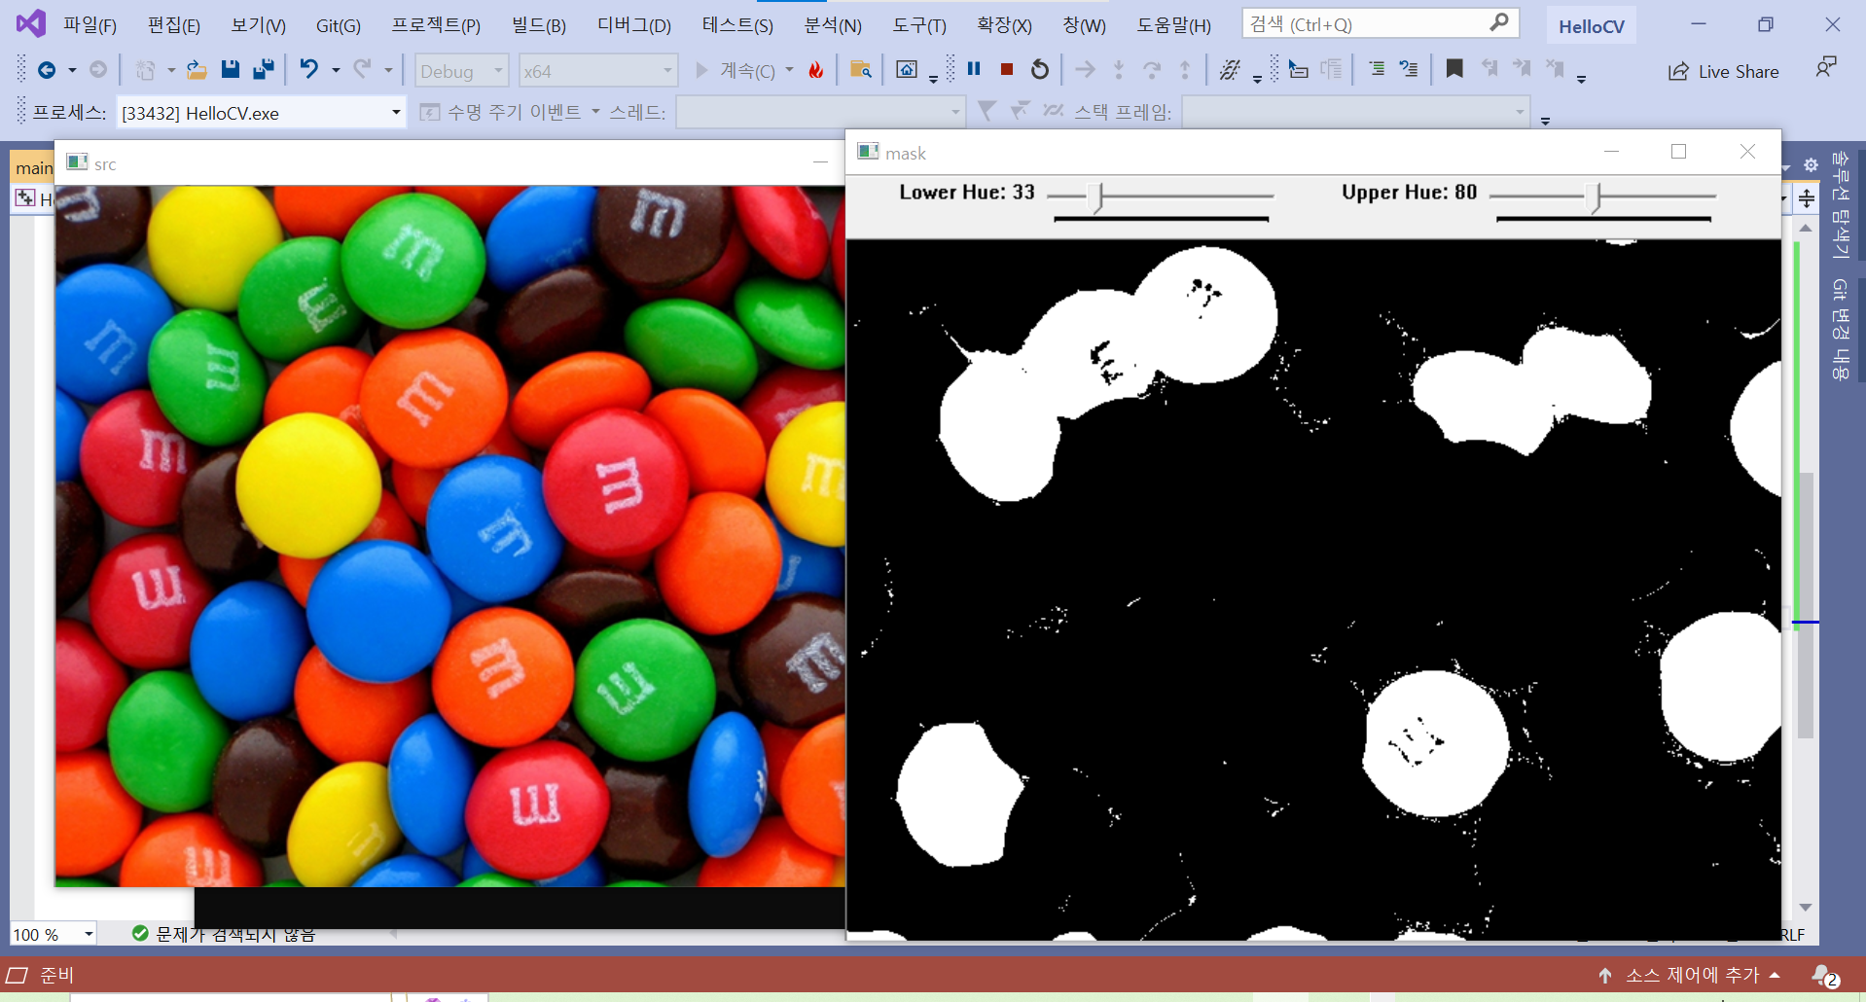The width and height of the screenshot is (1866, 1002).
Task: Click the Live Share button
Action: (1723, 71)
